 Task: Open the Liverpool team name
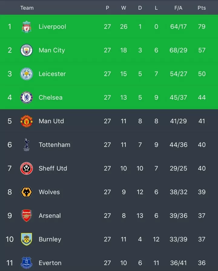pyautogui.click(x=52, y=27)
